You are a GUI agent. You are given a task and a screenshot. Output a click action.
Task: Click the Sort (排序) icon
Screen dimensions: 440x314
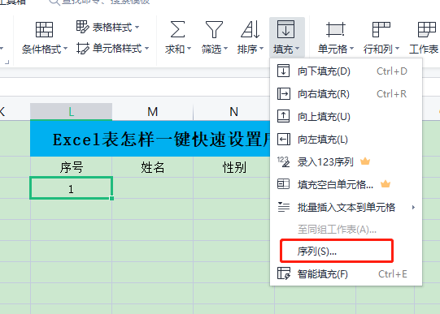[250, 29]
